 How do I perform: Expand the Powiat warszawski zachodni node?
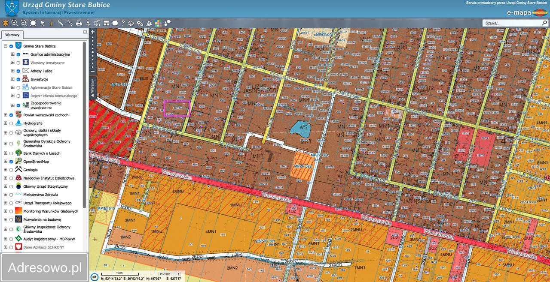tap(6, 115)
